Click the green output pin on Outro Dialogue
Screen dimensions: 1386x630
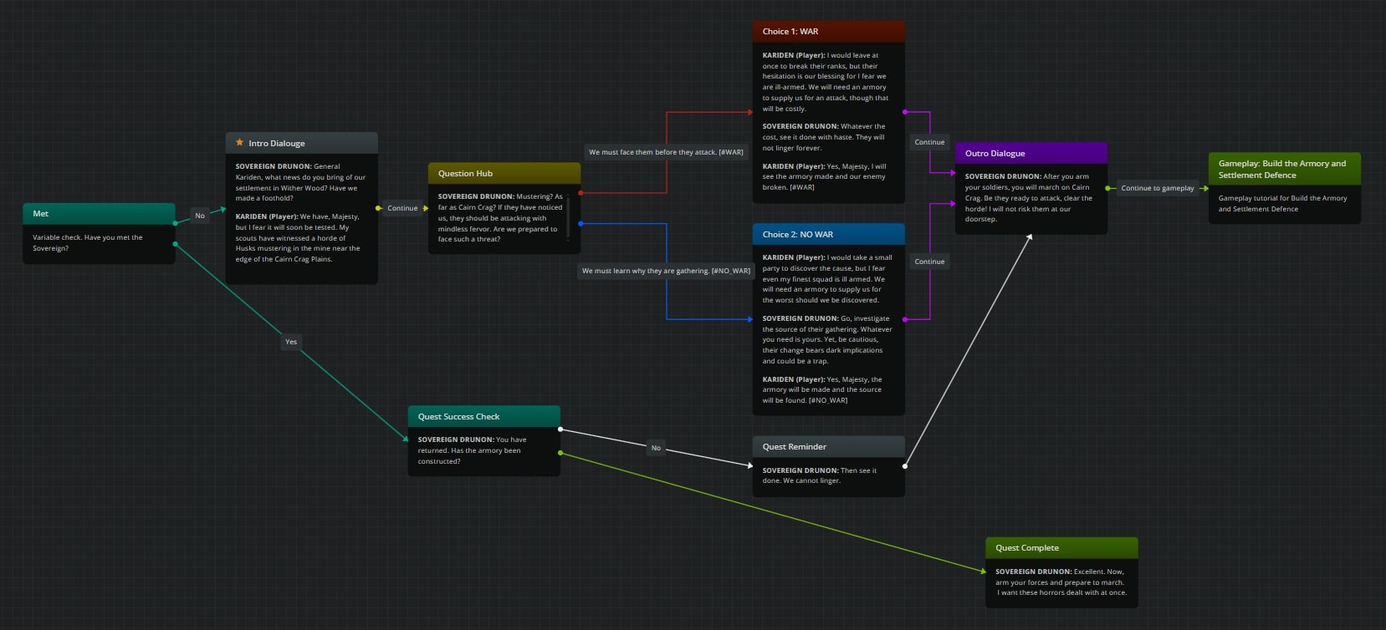pos(1107,188)
